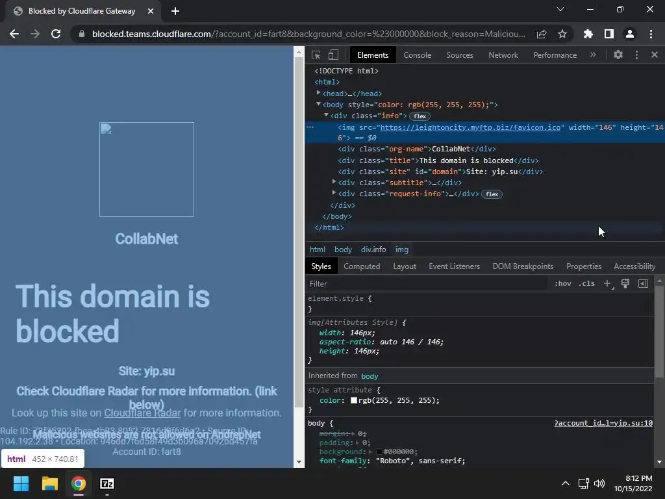Open the Event Listeners sub-tab
This screenshot has width=665, height=499.
tap(454, 266)
